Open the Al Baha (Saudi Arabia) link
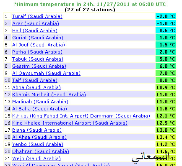This screenshot has width=182, height=166. (39, 109)
